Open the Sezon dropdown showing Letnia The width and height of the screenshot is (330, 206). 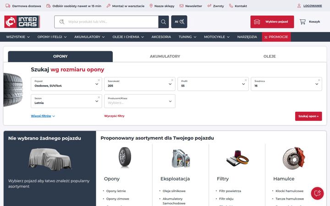(x=66, y=101)
